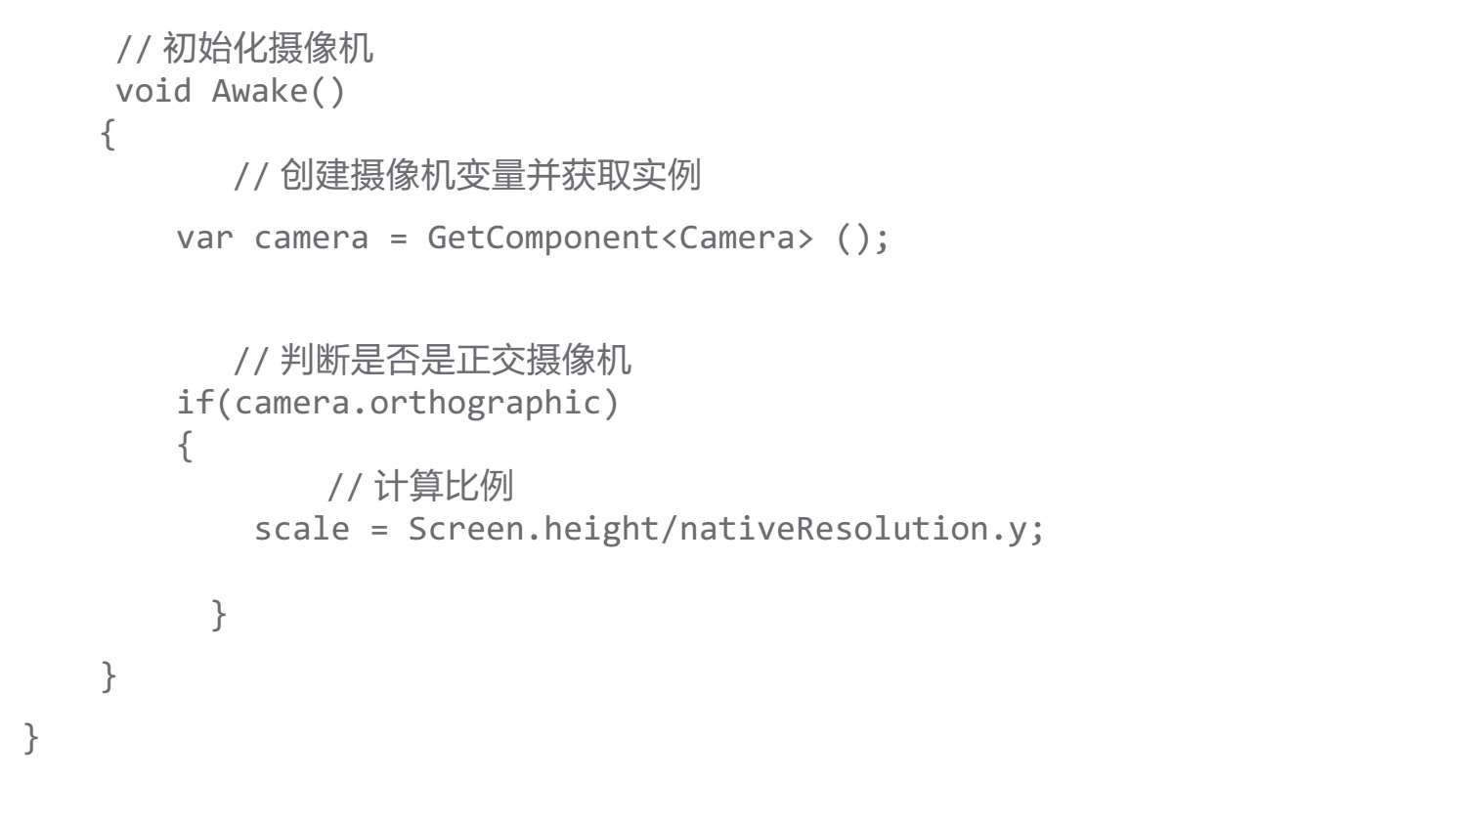The image size is (1477, 825).
Task: Click the Camera type inside angle brackets
Action: [x=737, y=237]
